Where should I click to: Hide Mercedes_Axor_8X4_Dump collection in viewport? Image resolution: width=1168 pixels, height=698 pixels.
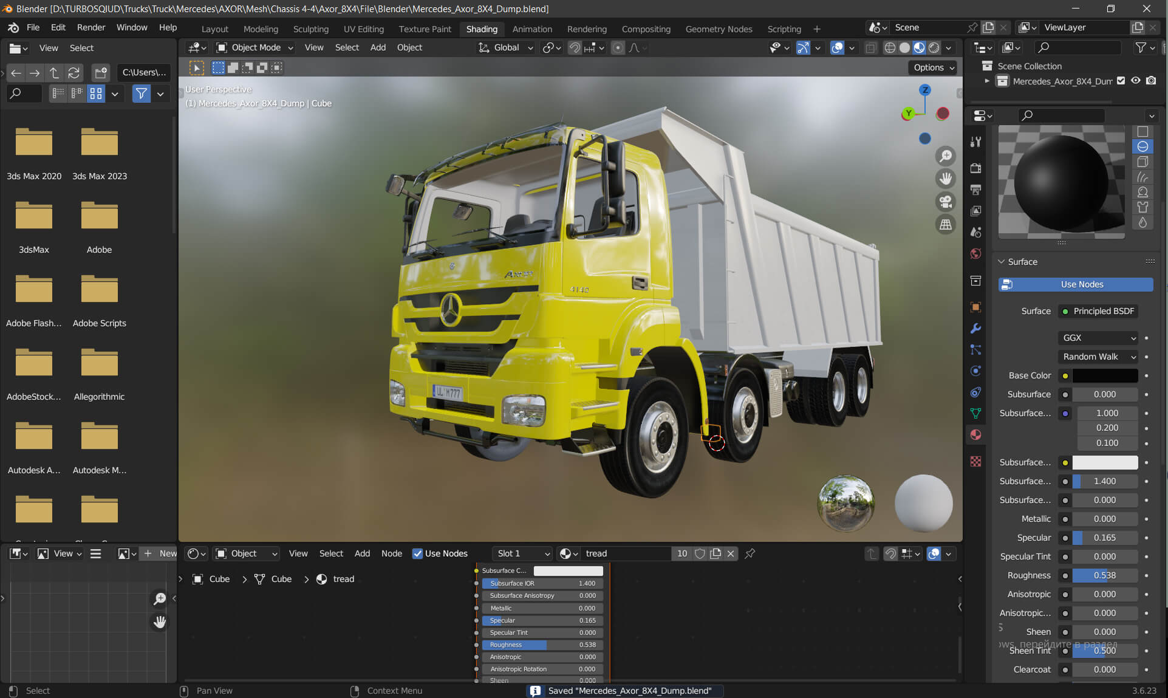click(1136, 81)
